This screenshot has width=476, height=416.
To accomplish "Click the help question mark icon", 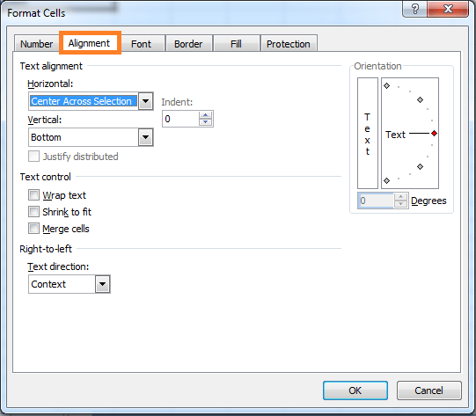I will [x=414, y=9].
